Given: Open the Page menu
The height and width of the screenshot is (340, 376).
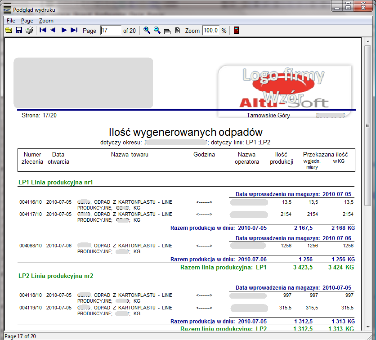Looking at the screenshot, I should pos(27,21).
